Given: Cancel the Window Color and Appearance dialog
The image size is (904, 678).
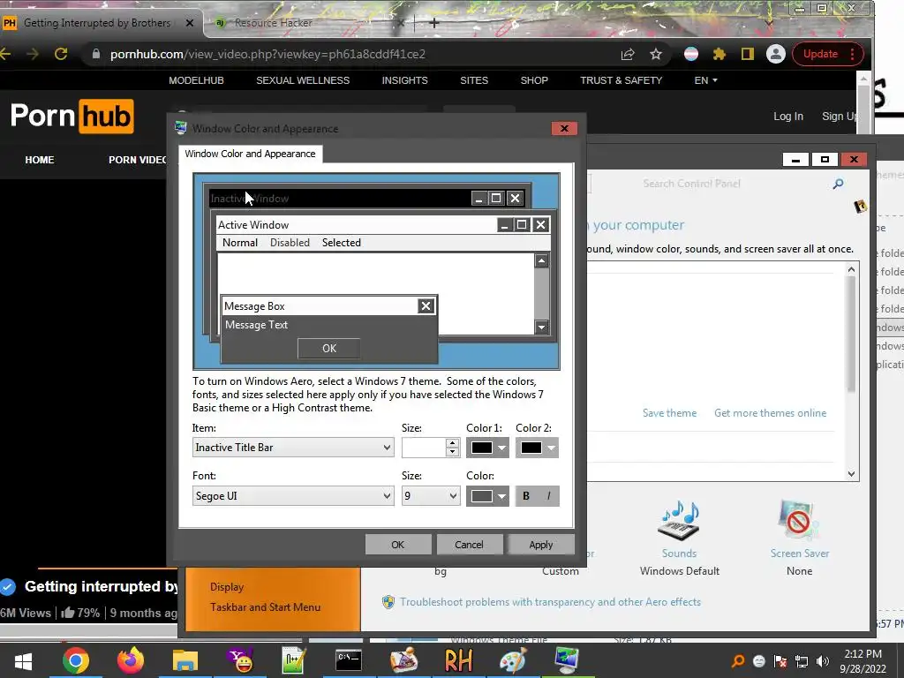Looking at the screenshot, I should click(469, 544).
